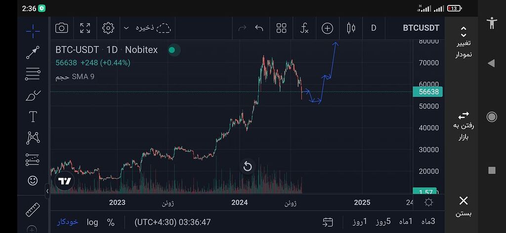This screenshot has height=233, width=506.
Task: Open chart settings gear
Action: tap(108, 28)
